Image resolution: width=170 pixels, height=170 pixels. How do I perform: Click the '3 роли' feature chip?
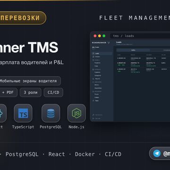(31, 93)
